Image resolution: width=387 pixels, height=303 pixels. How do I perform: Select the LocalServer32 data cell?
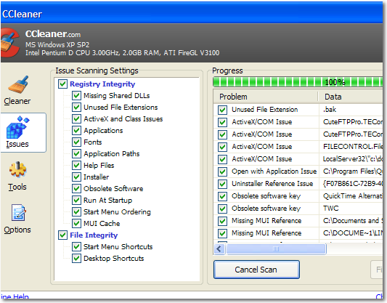pyautogui.click(x=353, y=159)
